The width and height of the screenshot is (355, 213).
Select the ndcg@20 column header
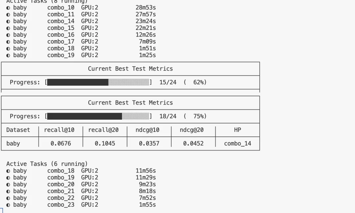pyautogui.click(x=192, y=130)
